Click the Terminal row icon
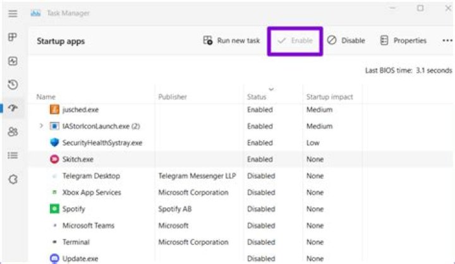This screenshot has width=455, height=264. tap(54, 242)
